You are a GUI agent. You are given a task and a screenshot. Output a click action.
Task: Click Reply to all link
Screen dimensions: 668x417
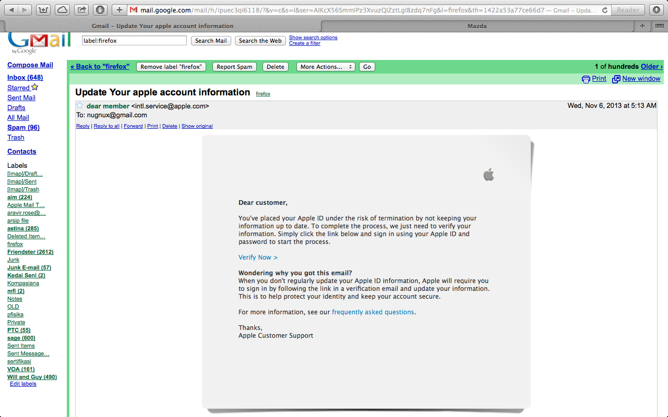[106, 126]
